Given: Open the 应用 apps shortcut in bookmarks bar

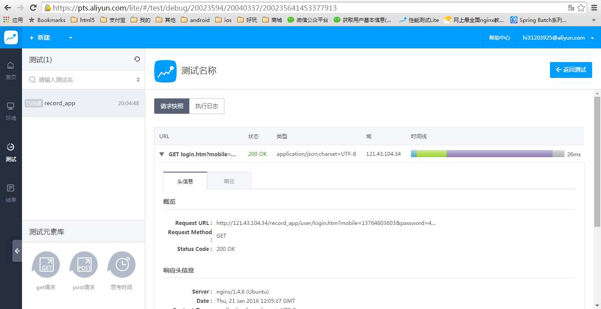Looking at the screenshot, I should coord(13,20).
